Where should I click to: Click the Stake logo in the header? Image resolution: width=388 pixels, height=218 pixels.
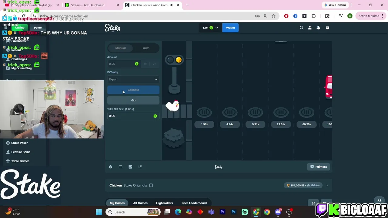[x=112, y=28]
